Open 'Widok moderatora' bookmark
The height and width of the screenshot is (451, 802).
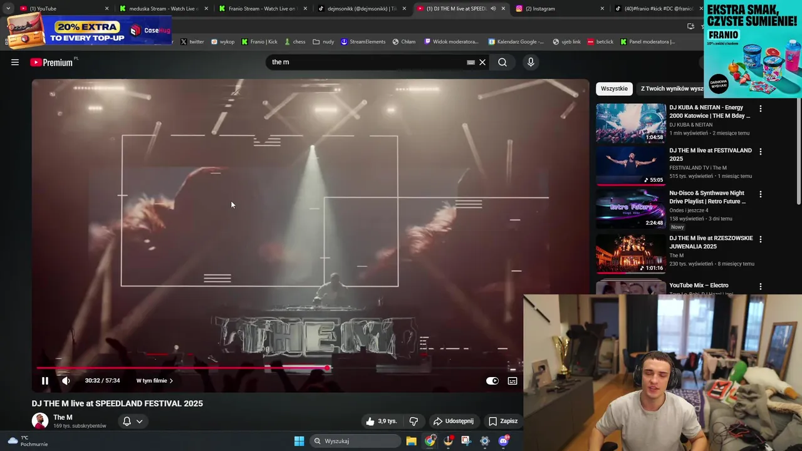pos(451,42)
